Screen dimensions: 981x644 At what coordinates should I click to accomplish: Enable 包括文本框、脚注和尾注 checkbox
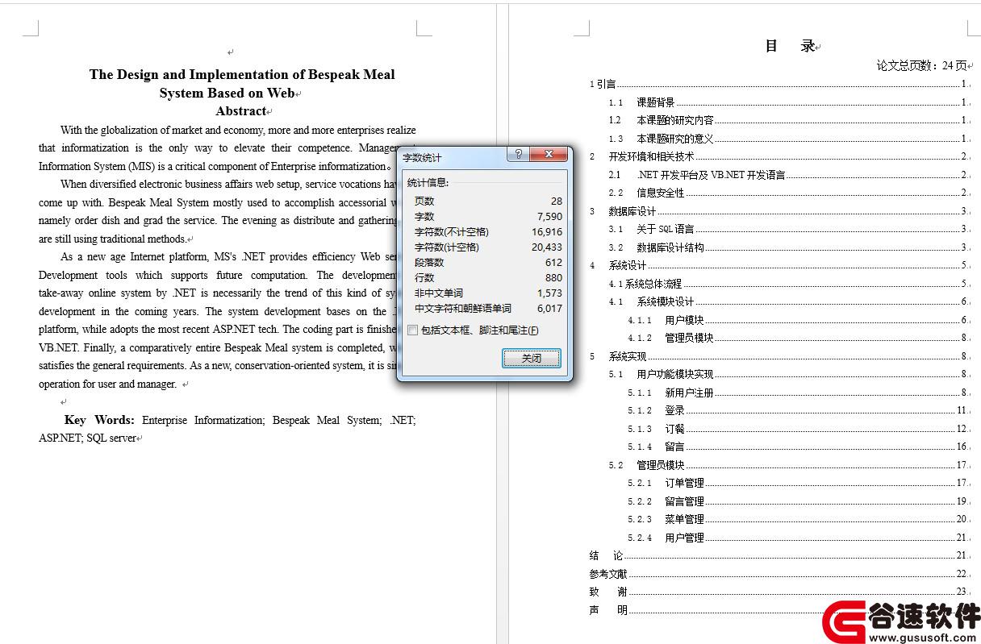coord(413,330)
